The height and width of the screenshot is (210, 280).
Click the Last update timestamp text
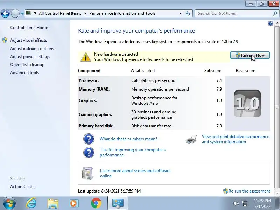109,191
